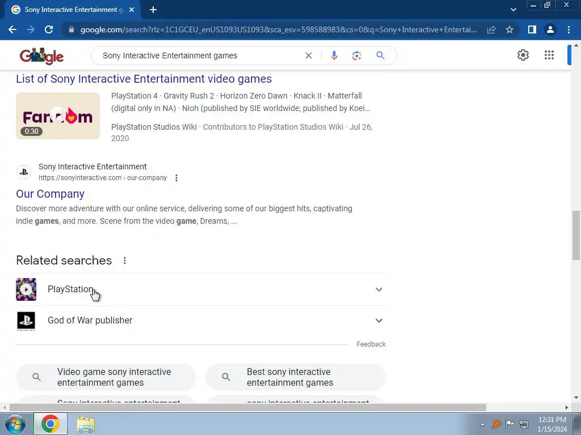
Task: Start a voice search with microphone
Action: point(334,56)
